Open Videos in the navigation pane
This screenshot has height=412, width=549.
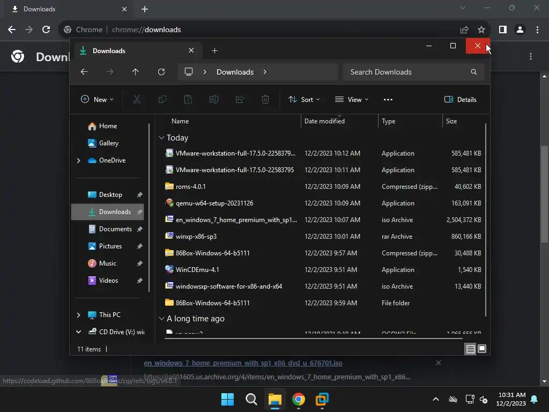point(107,280)
